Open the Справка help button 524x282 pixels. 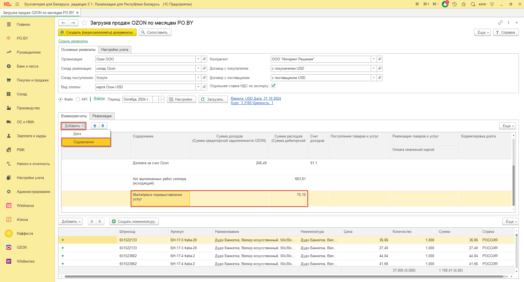pos(506,32)
